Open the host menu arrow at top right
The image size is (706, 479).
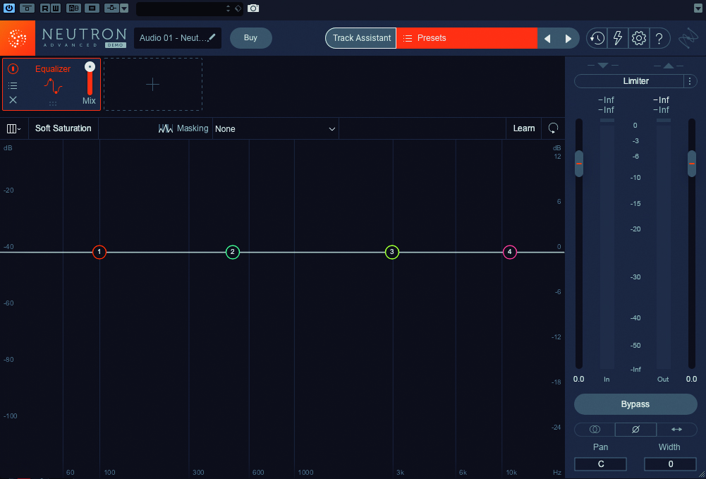coord(698,8)
